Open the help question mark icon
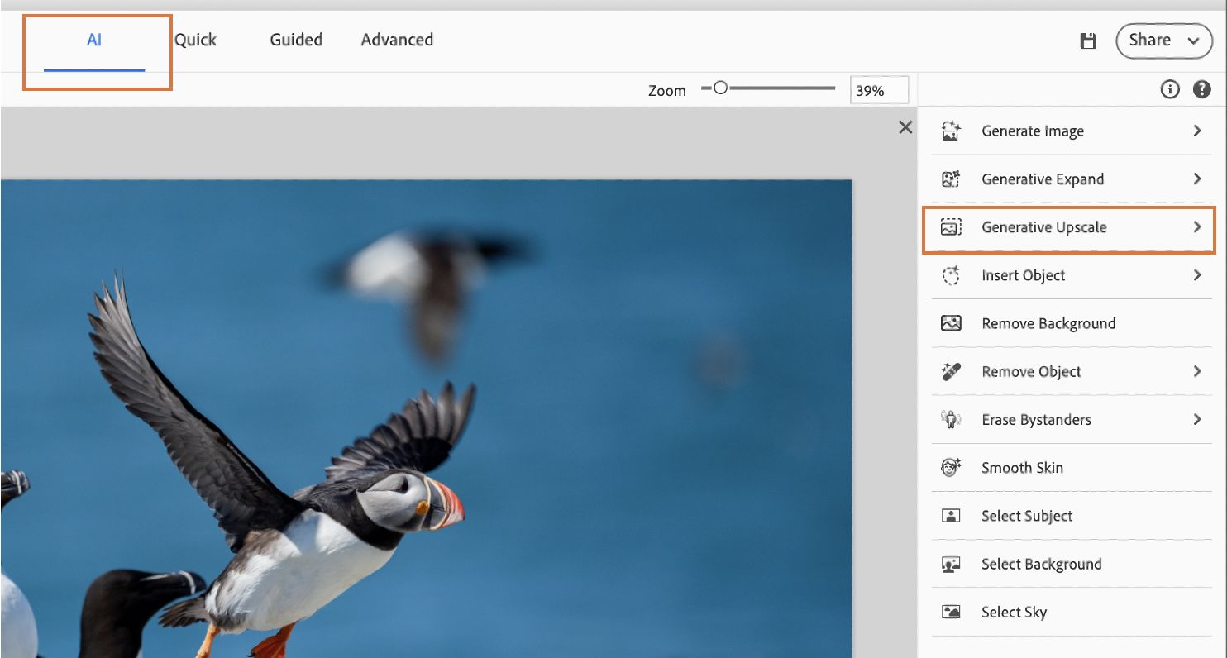The height and width of the screenshot is (658, 1227). pyautogui.click(x=1201, y=89)
